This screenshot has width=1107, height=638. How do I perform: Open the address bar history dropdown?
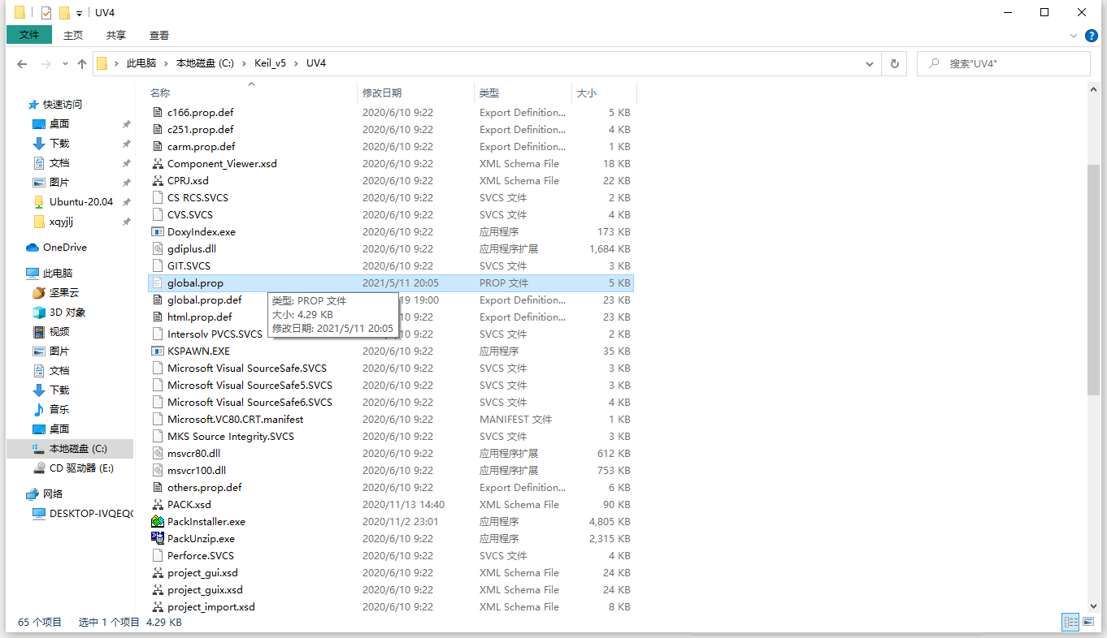(x=870, y=63)
